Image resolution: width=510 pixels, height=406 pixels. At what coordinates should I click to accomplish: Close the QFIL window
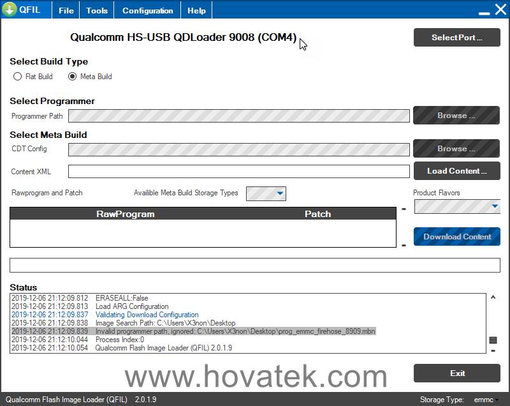(x=500, y=10)
